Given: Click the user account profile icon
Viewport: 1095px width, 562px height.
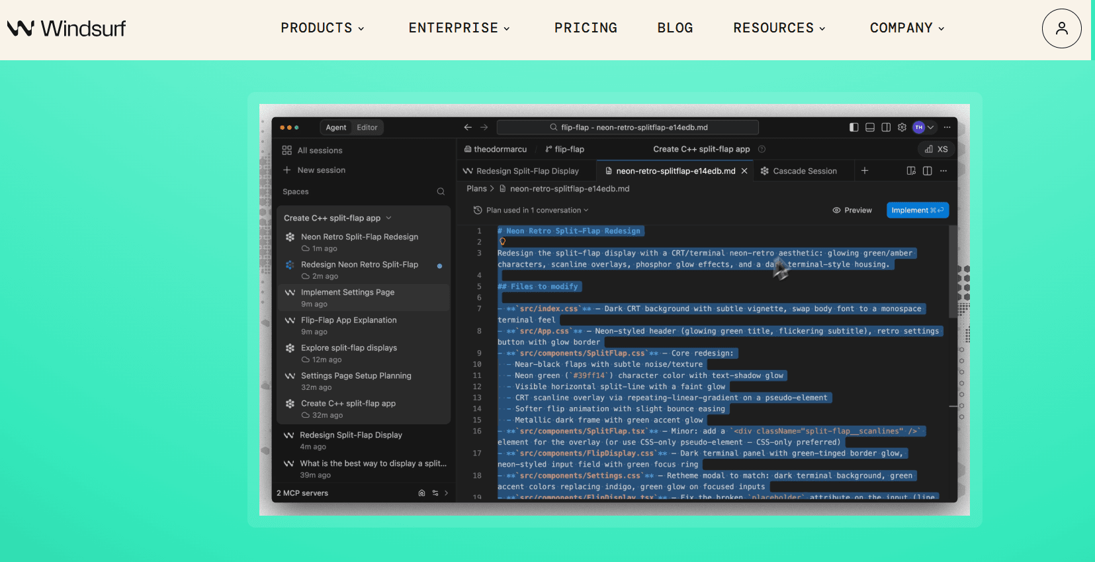Looking at the screenshot, I should (1061, 28).
